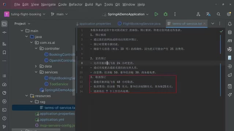This screenshot has width=234, height=131.
Task: Open the File menu
Action: pyautogui.click(x=17, y=5)
